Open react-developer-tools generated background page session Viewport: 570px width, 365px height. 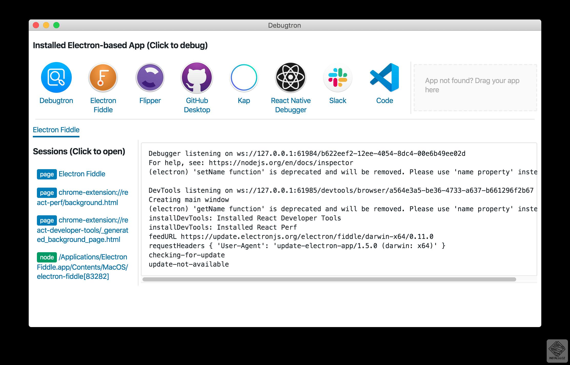pyautogui.click(x=83, y=230)
